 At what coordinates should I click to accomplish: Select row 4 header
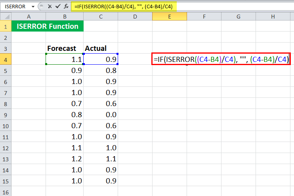pyautogui.click(x=6, y=60)
